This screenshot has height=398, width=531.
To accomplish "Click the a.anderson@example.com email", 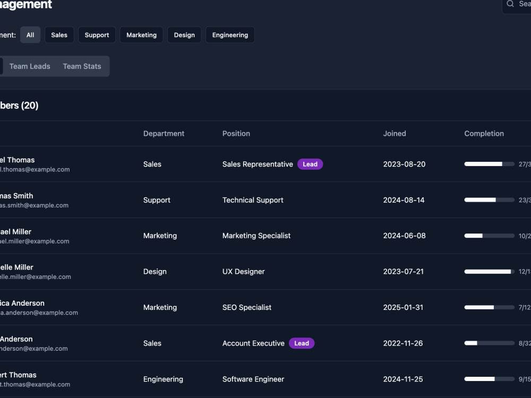I will click(39, 313).
